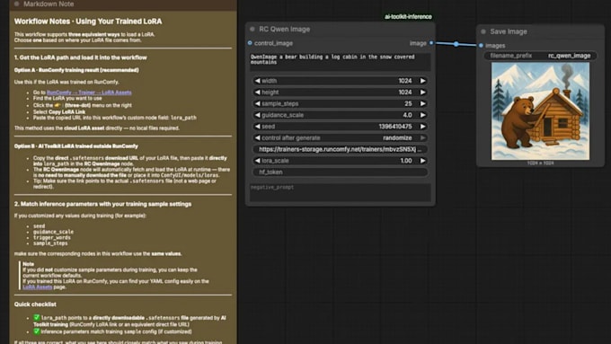Image resolution: width=611 pixels, height=344 pixels.
Task: Click the Markdown Note title bar
Action: click(123, 4)
